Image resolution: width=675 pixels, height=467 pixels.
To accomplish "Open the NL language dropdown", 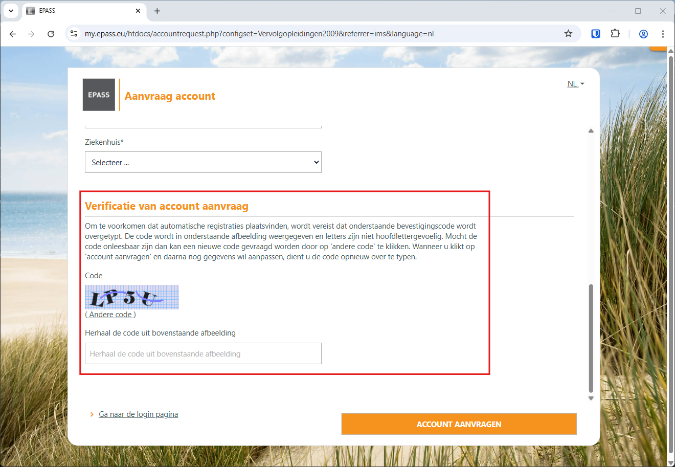I will click(x=576, y=84).
